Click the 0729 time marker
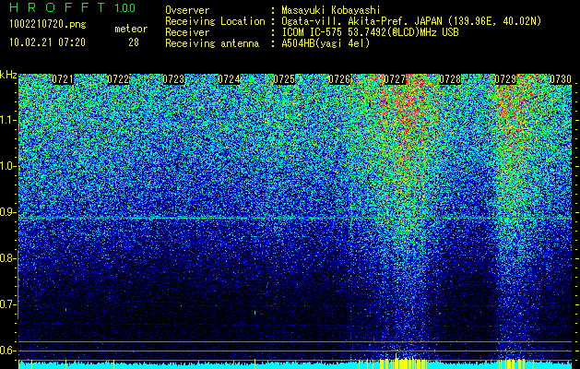The width and height of the screenshot is (580, 369). point(505,79)
